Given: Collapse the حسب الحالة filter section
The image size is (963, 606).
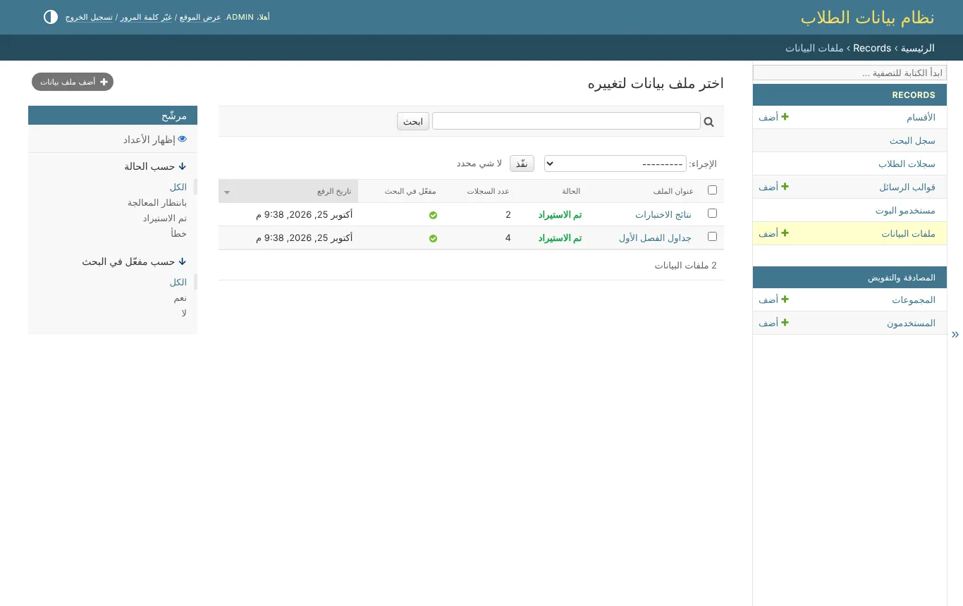Looking at the screenshot, I should pyautogui.click(x=155, y=167).
